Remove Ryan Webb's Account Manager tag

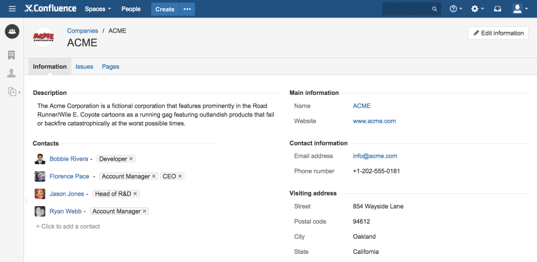point(145,211)
